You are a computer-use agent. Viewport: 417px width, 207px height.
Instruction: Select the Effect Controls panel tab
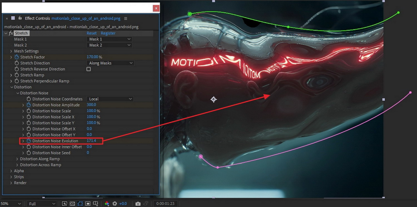(73, 18)
